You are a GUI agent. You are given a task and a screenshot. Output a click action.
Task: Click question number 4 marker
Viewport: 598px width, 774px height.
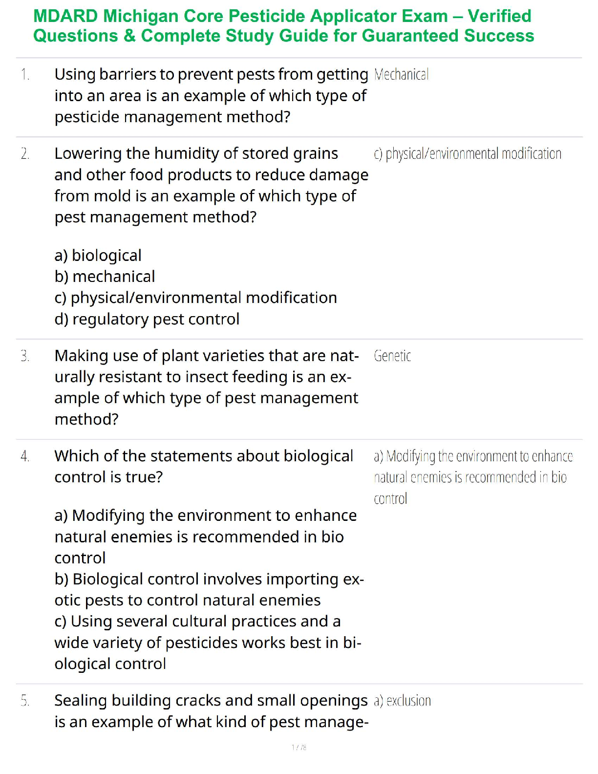25,456
